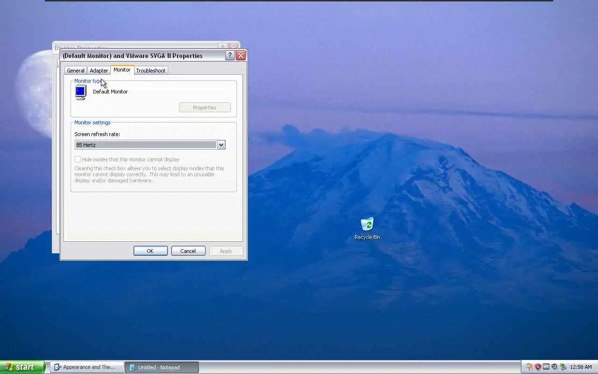Click the monitor Properties button

pyautogui.click(x=205, y=108)
